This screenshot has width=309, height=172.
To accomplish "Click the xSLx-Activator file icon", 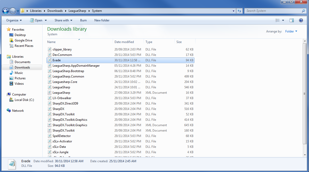I will point(50,141).
